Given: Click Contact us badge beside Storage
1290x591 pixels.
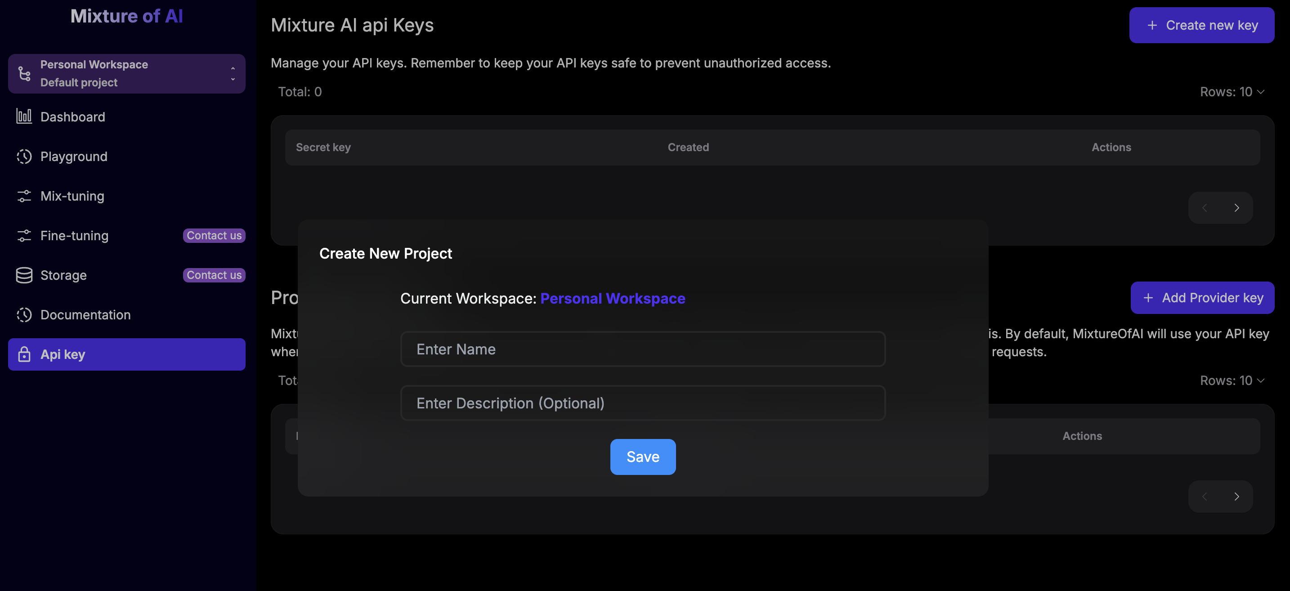Looking at the screenshot, I should [214, 275].
